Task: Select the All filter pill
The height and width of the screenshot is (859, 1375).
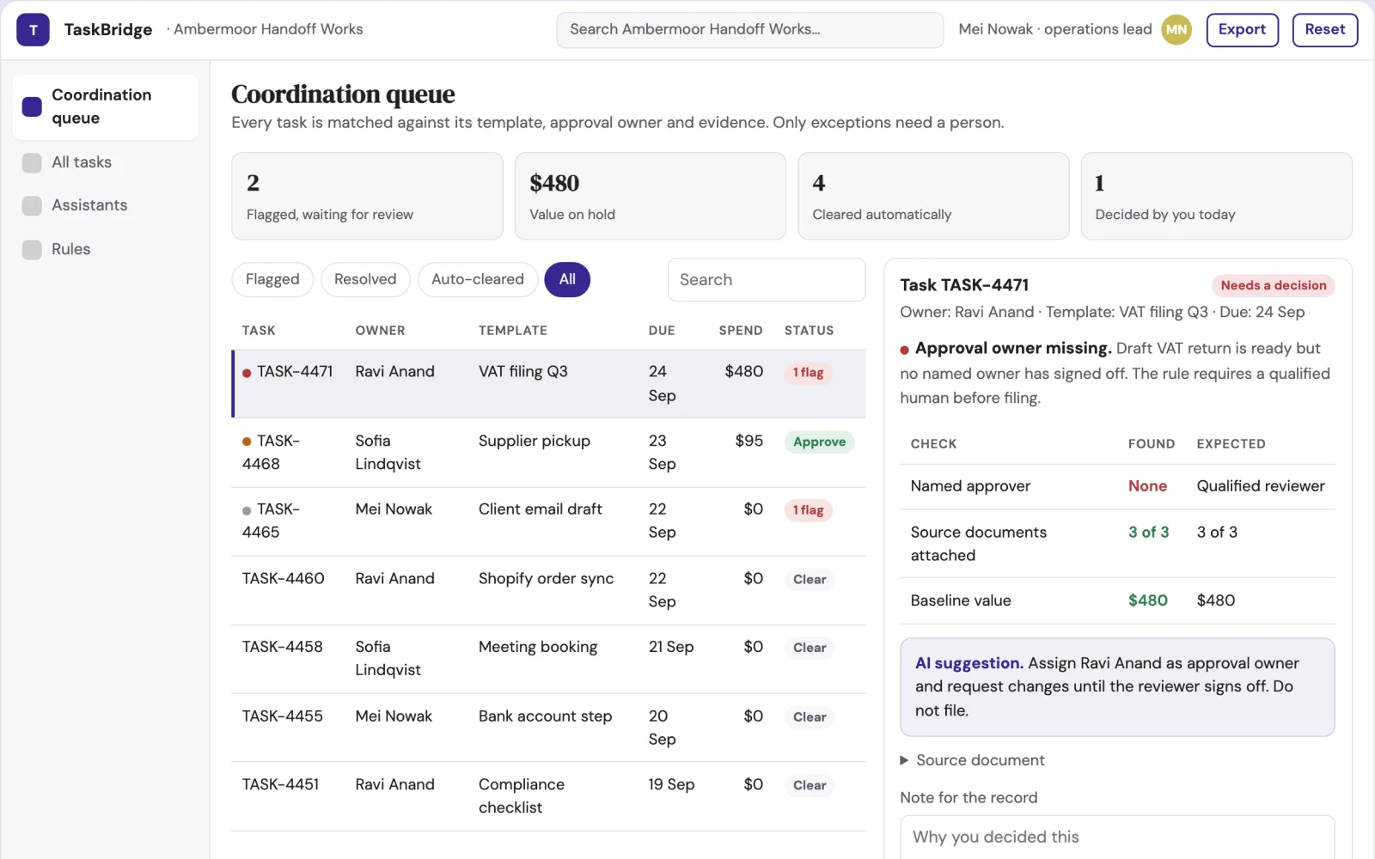Action: point(567,279)
